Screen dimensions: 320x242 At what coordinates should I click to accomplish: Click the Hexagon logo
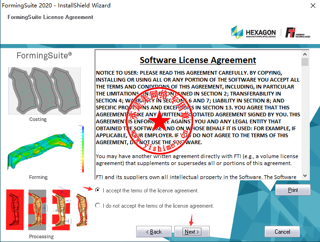[x=253, y=32]
